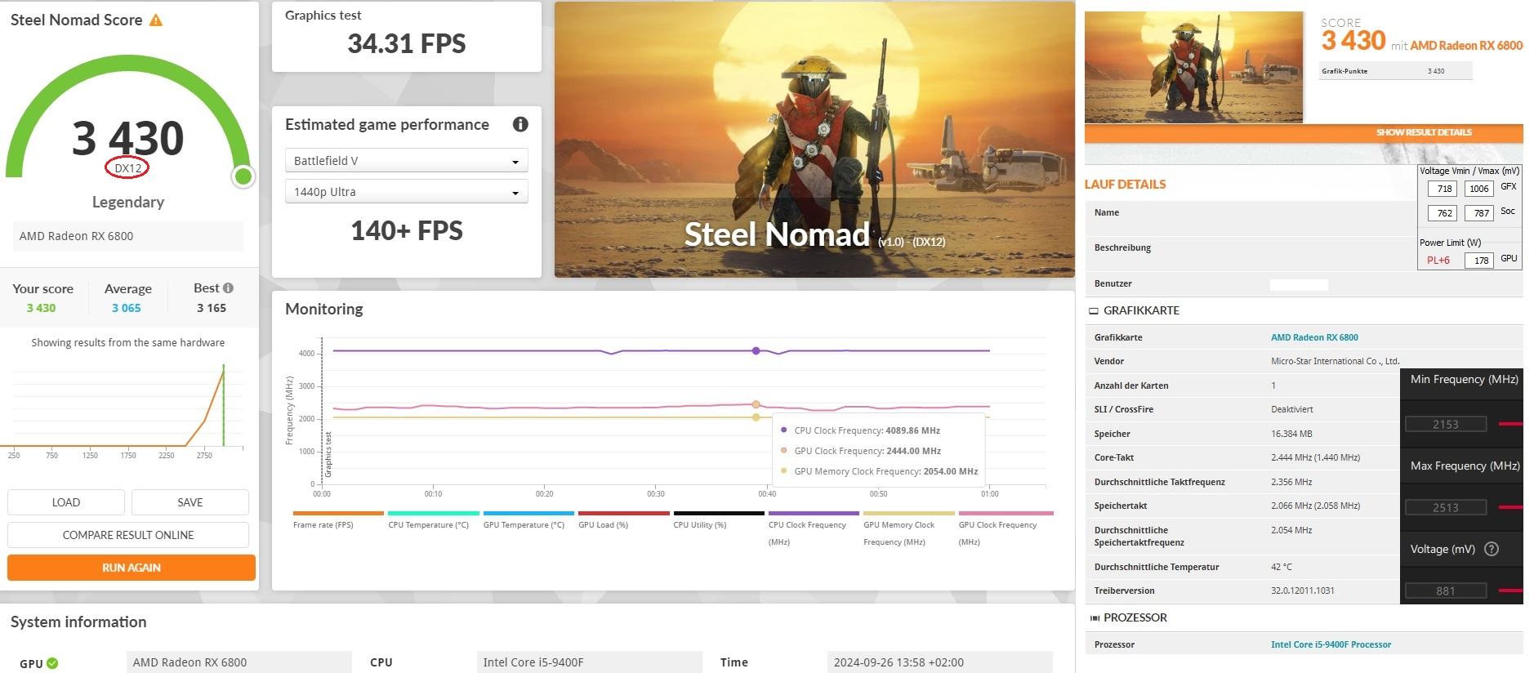Open Estimated game performance info icon
The height and width of the screenshot is (673, 1534).
point(520,124)
